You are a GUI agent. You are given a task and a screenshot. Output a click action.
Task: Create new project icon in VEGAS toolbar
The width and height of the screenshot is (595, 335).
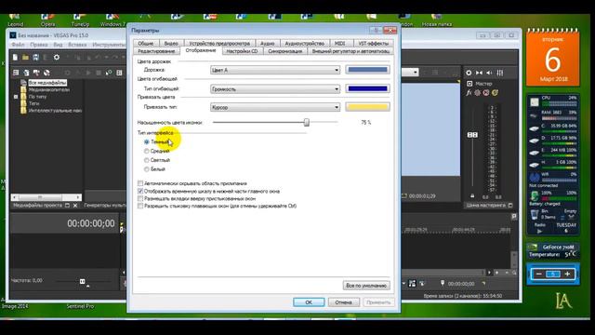[15, 58]
